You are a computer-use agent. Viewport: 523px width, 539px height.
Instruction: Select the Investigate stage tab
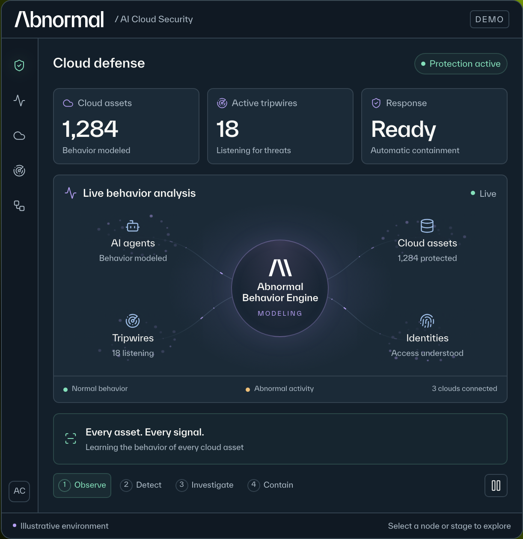click(x=205, y=485)
